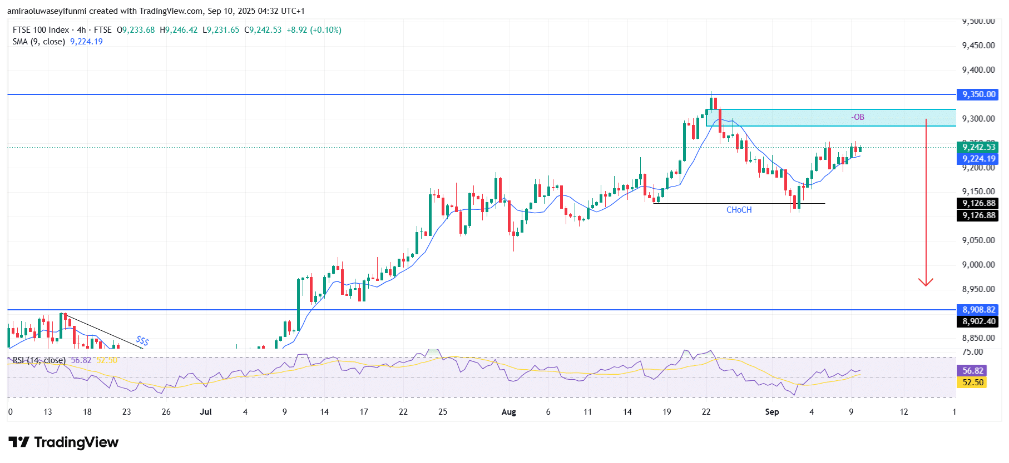1009x463 pixels.
Task: Click the Sep label on time axis
Action: point(771,412)
